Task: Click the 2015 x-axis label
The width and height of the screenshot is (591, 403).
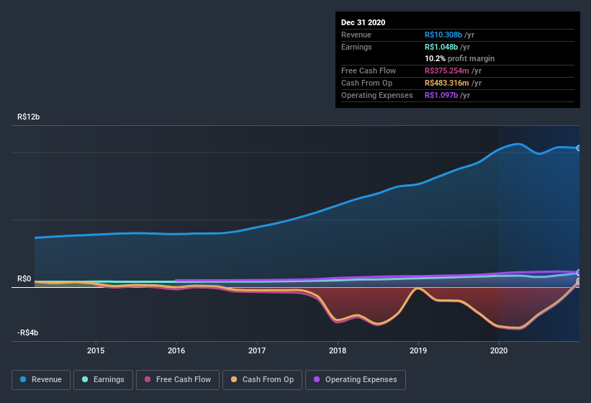Action: [96, 350]
